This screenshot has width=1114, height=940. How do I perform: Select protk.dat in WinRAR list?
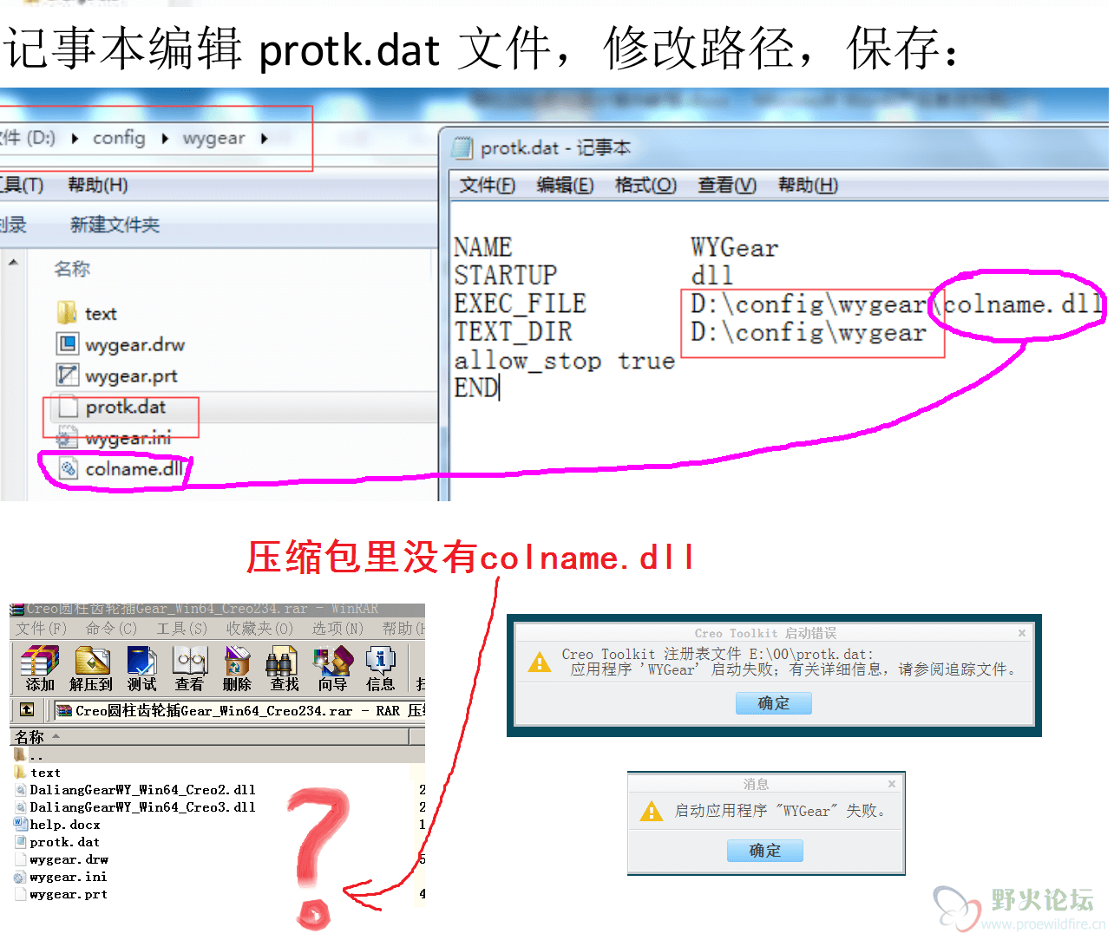[x=57, y=842]
